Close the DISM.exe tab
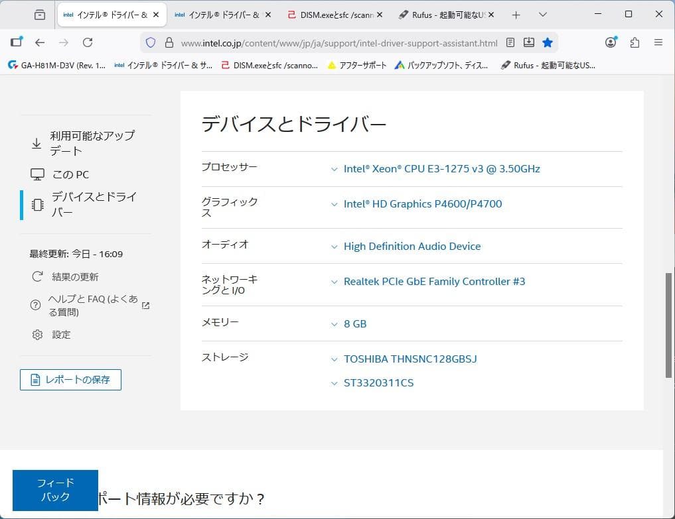Screen dimensions: 675x519 click(x=379, y=15)
